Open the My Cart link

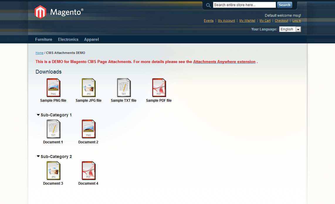point(265,21)
